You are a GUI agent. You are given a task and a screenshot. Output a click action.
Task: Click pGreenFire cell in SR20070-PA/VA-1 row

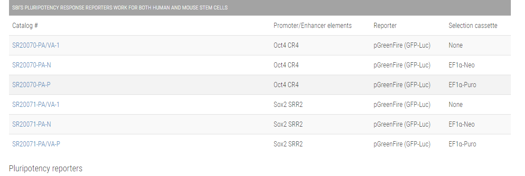(x=401, y=45)
